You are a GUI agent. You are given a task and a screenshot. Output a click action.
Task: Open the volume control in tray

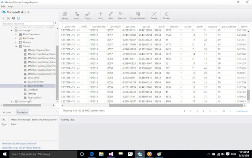pos(223,154)
